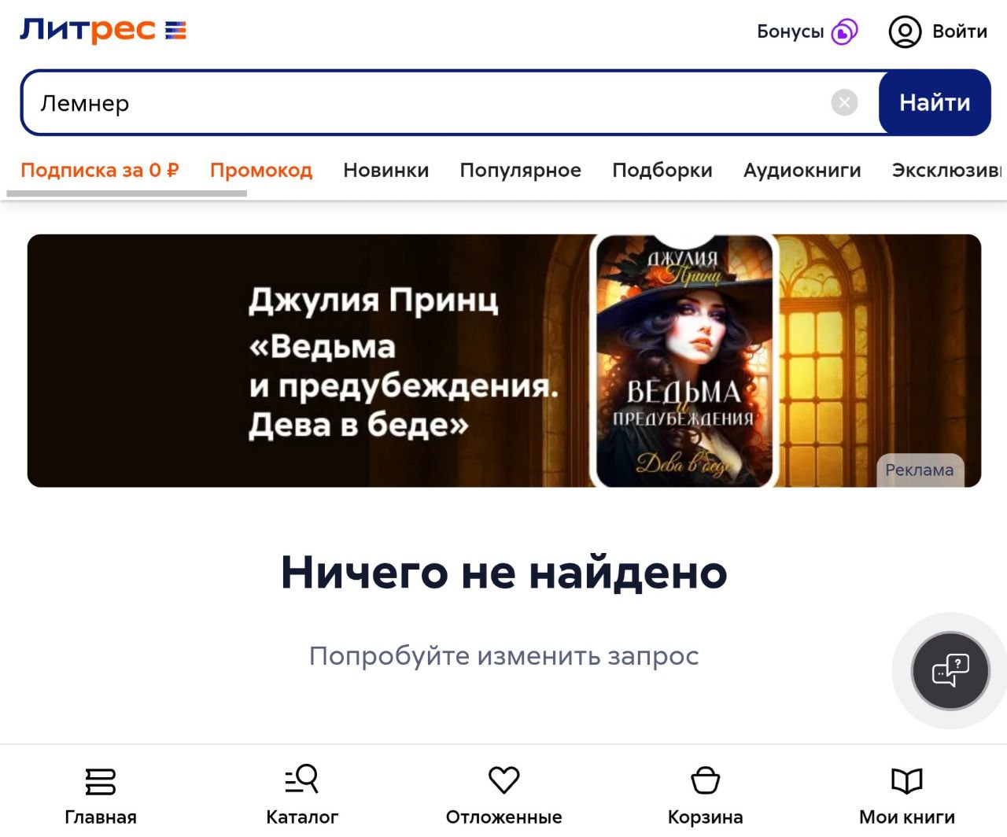Go to Главная via bottom icon
The image size is (1007, 837).
(101, 781)
